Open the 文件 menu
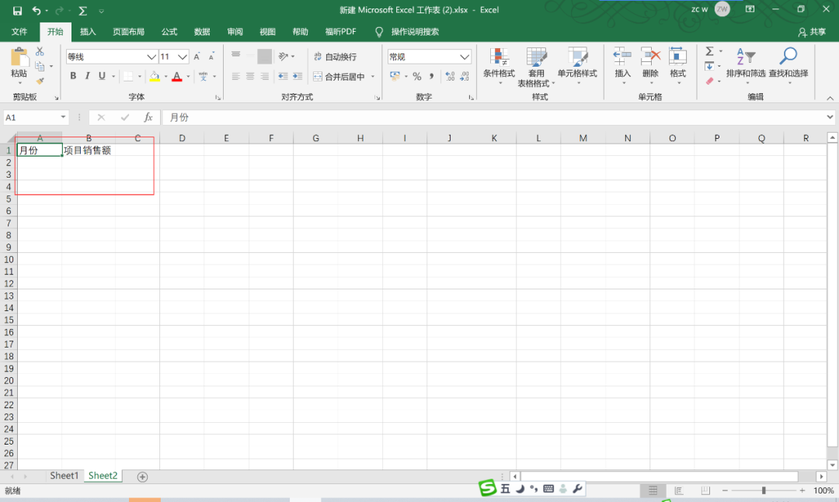839x502 pixels. coord(19,32)
